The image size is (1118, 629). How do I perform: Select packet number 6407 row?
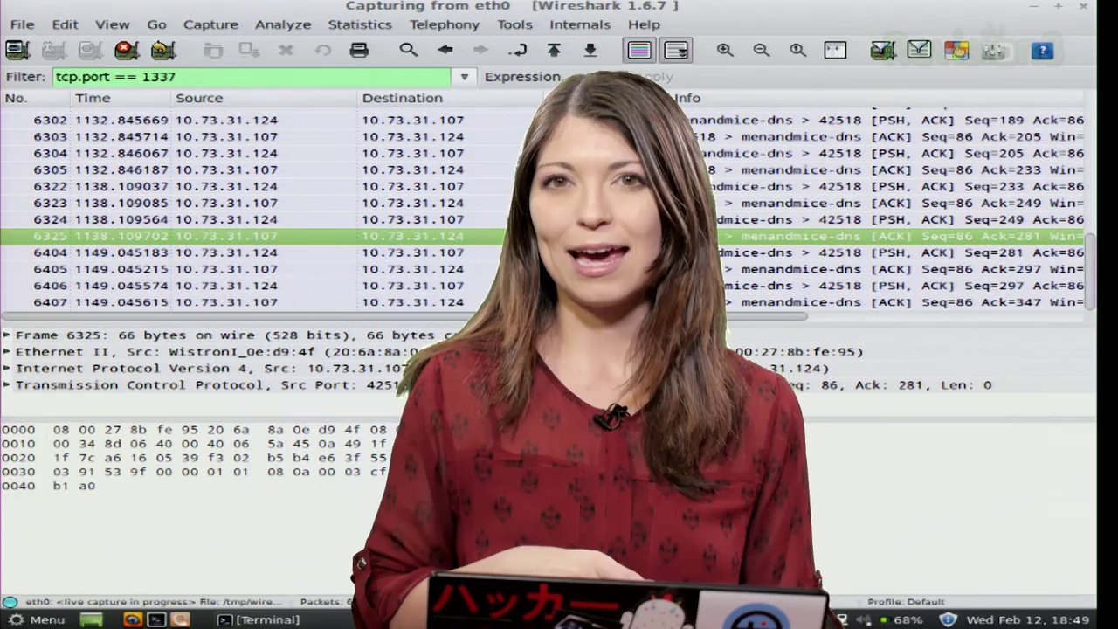pyautogui.click(x=542, y=303)
